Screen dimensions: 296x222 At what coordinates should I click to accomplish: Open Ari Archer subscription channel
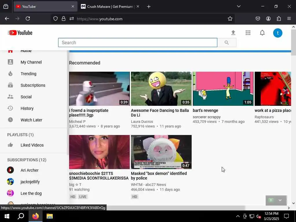tap(29, 170)
